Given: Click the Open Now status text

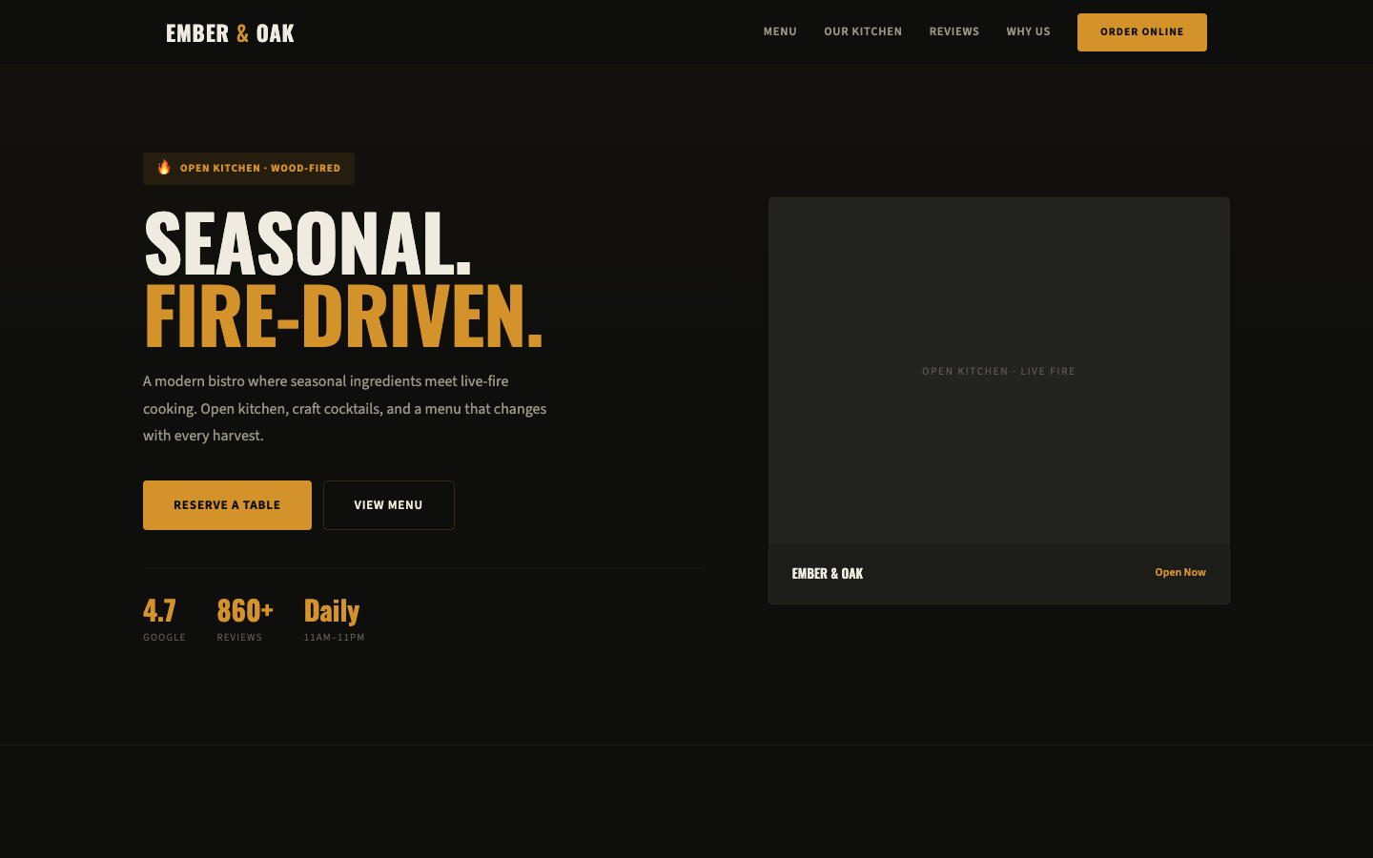Looking at the screenshot, I should 1179,573.
